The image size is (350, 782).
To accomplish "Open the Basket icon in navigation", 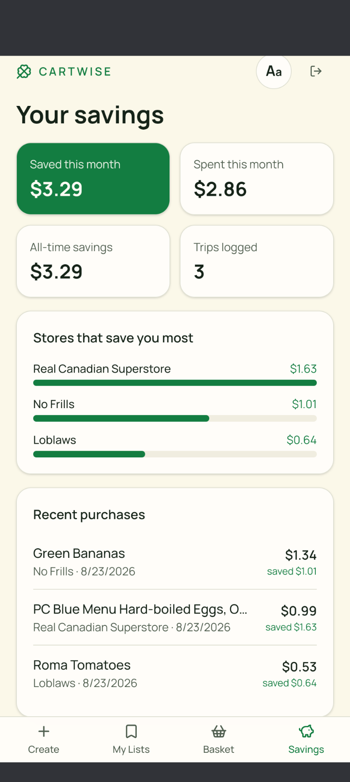I will 219,731.
